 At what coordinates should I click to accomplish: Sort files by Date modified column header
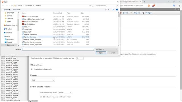pyautogui.click(x=57, y=13)
